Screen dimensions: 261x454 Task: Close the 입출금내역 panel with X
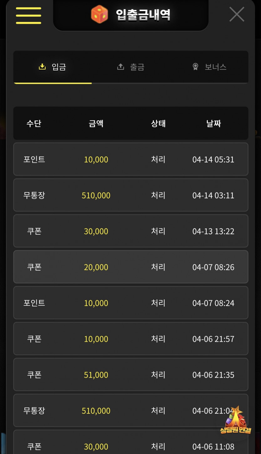237,14
